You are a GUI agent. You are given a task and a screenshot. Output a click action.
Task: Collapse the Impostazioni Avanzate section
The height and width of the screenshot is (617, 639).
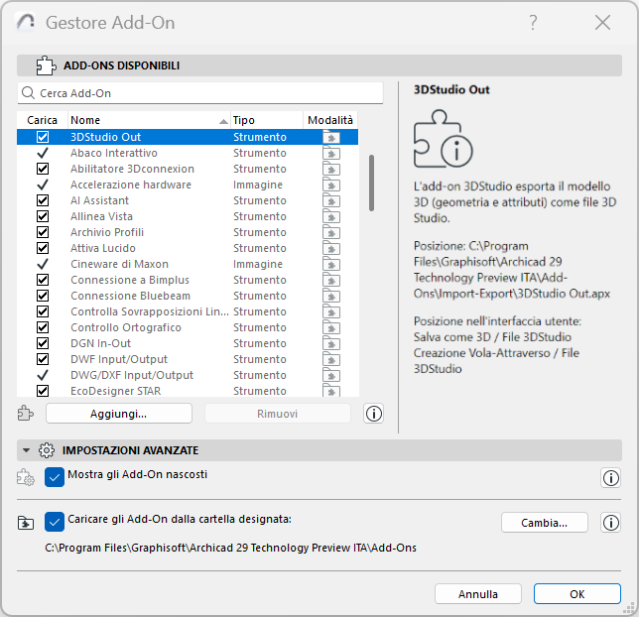coord(27,450)
